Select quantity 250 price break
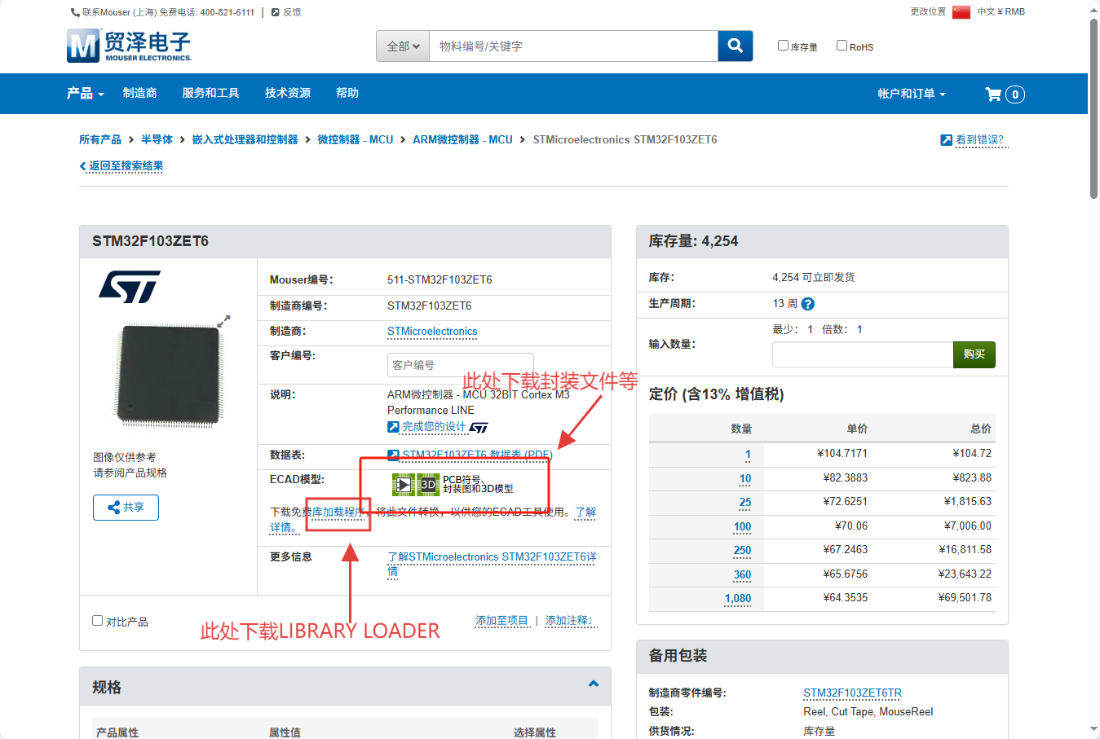This screenshot has width=1100, height=739. point(742,551)
